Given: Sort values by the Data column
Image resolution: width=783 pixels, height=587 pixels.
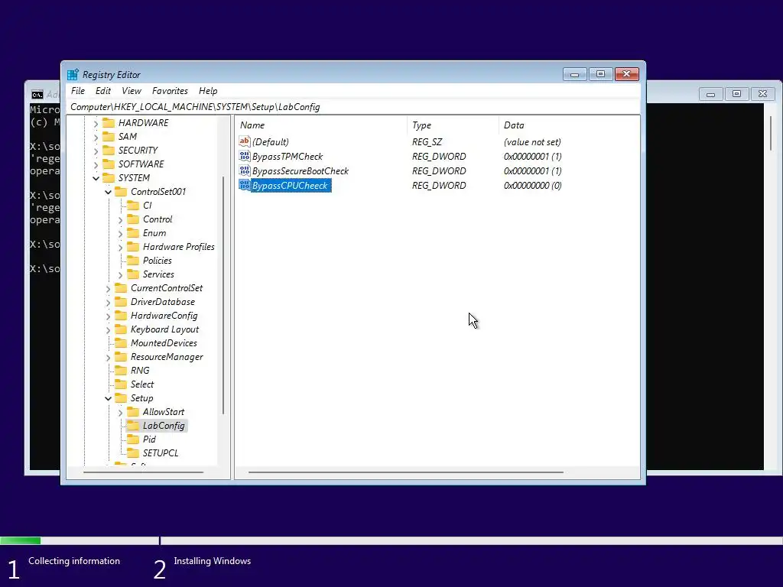Looking at the screenshot, I should tap(569, 125).
